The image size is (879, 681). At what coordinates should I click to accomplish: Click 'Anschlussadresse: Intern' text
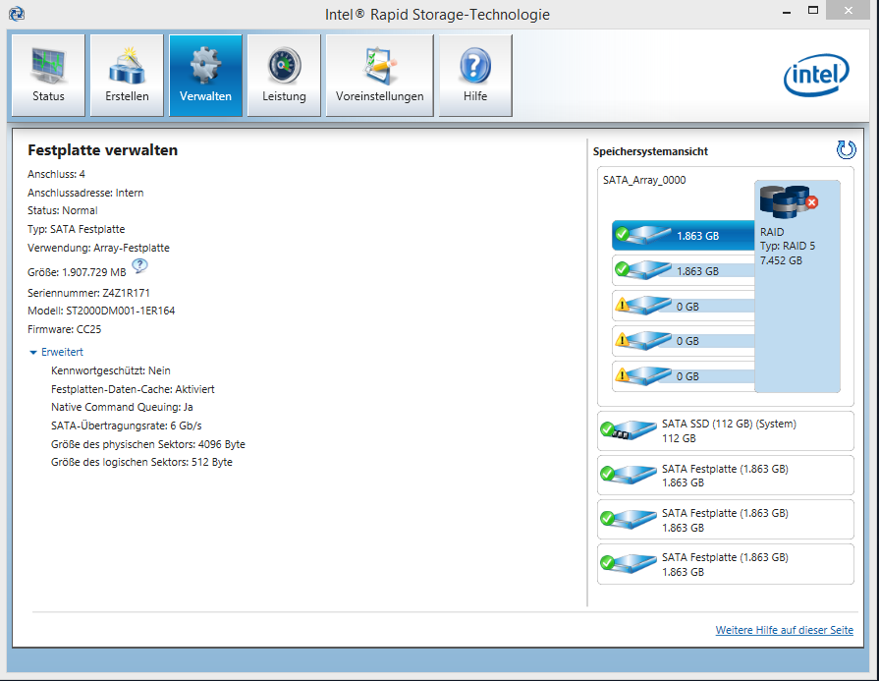pos(85,193)
